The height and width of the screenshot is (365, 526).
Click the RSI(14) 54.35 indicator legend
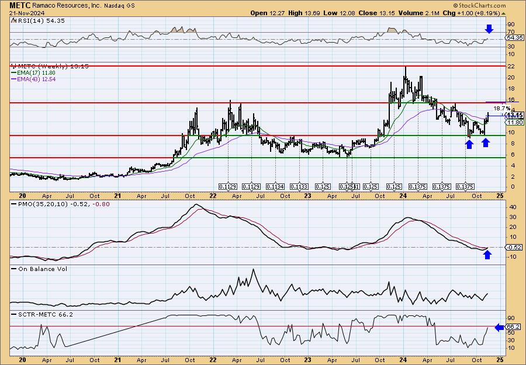point(38,20)
